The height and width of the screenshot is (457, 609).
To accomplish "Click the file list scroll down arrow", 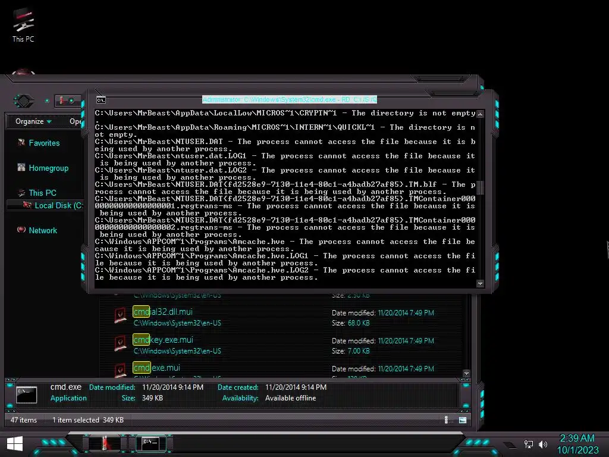I will point(466,374).
